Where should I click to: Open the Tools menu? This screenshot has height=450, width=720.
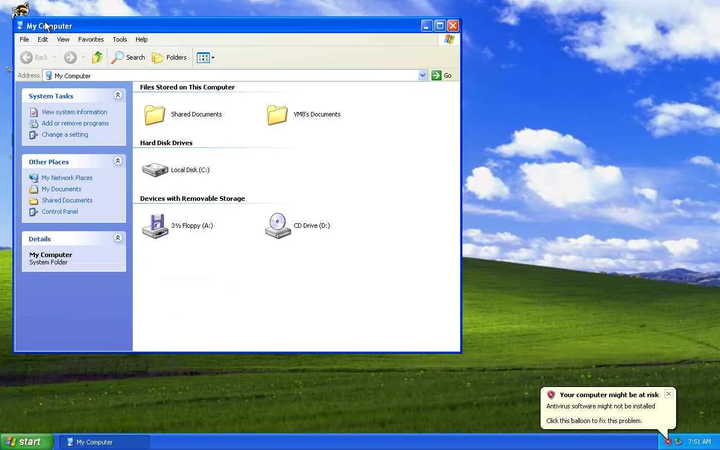120,39
